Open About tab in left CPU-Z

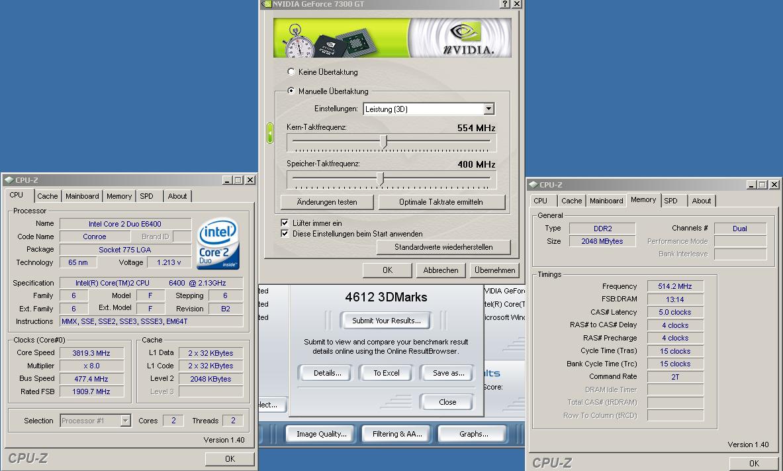point(177,196)
